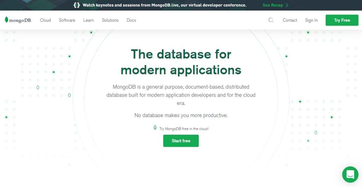Open the Solutions menu
Viewport: 362px width, 187px height.
coord(110,20)
